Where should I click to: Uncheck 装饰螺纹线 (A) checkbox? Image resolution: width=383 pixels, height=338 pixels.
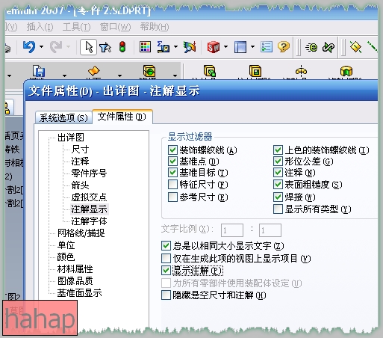pyautogui.click(x=172, y=150)
